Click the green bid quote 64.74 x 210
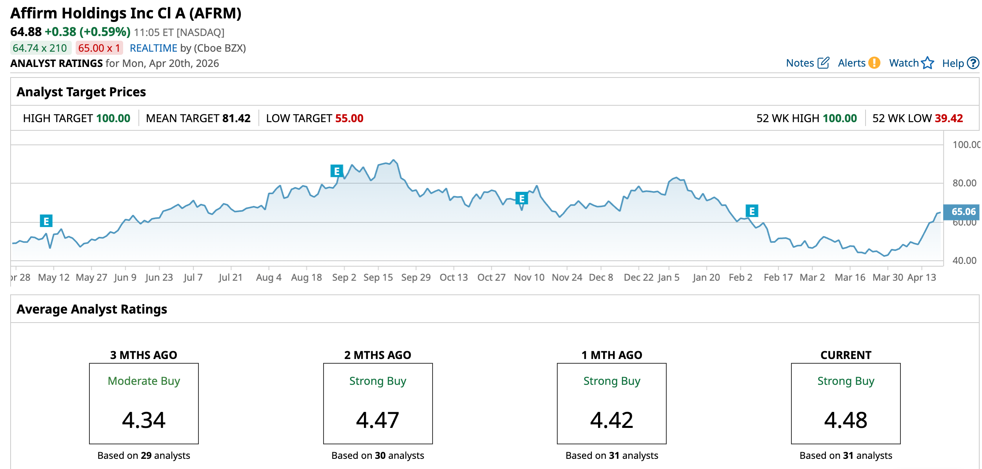This screenshot has height=469, width=982. [x=40, y=48]
